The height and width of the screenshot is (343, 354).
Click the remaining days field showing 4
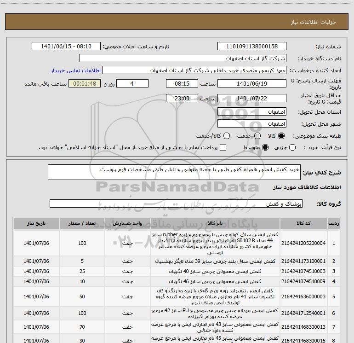(132, 83)
